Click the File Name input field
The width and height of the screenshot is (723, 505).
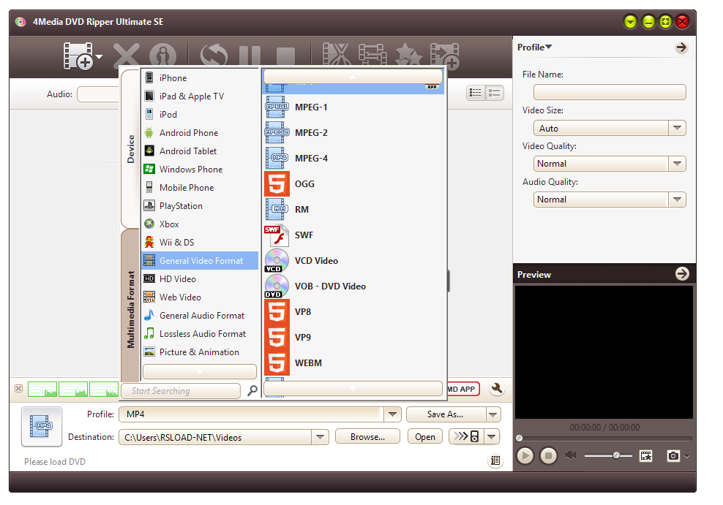coord(610,92)
